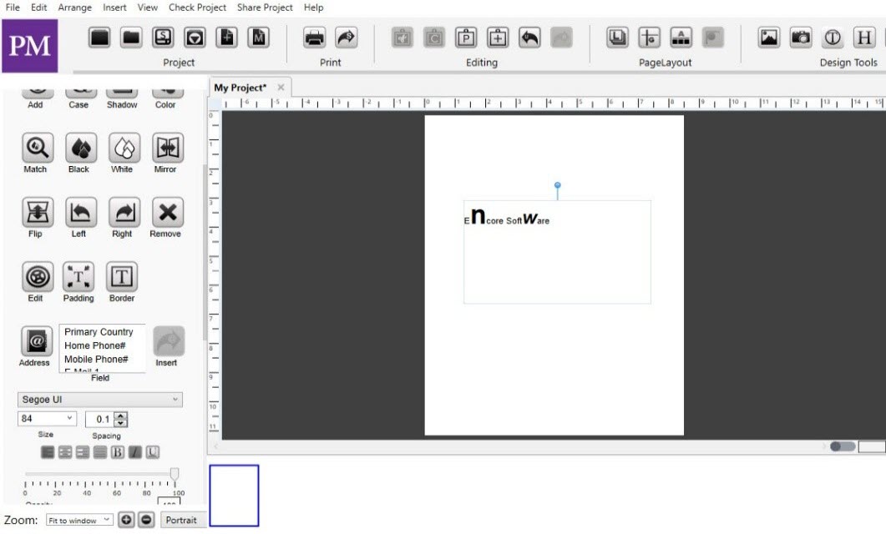Viewport: 886px width, 534px height.
Task: Click the Border icon
Action: pos(122,277)
